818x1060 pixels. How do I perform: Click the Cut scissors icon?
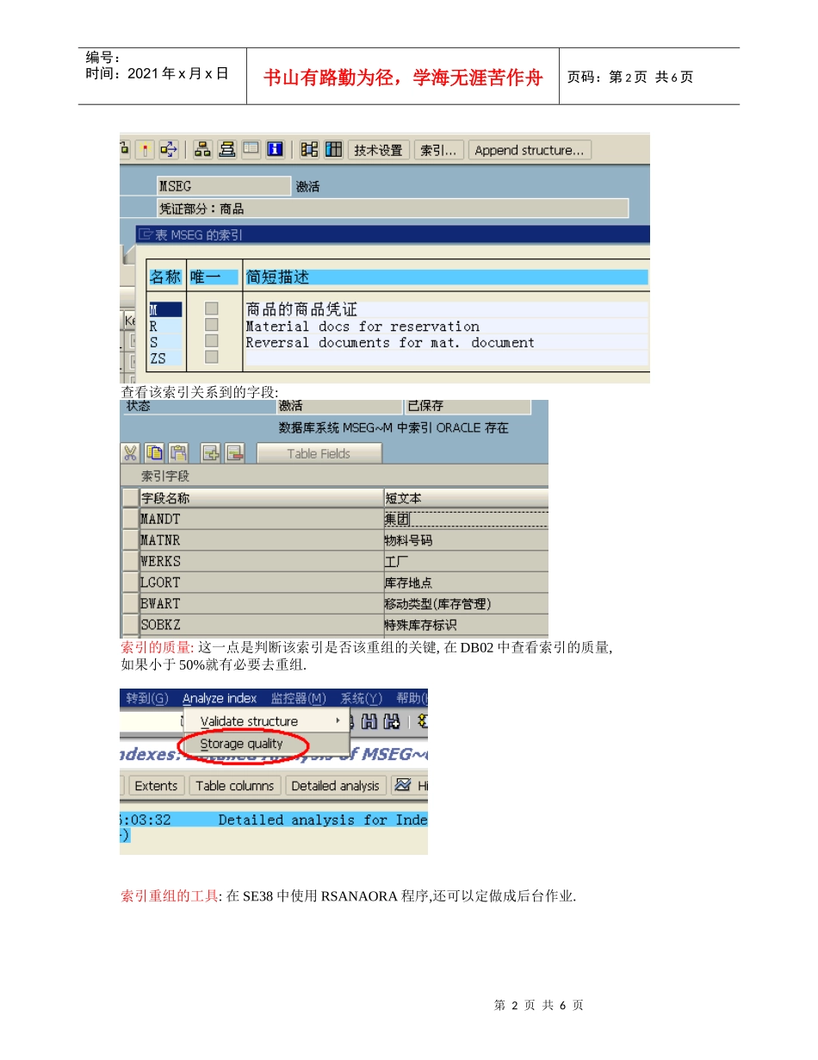coord(131,452)
